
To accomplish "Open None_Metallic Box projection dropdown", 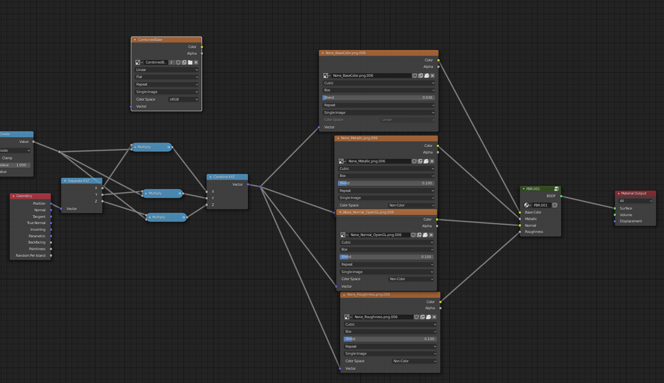I will pyautogui.click(x=386, y=176).
